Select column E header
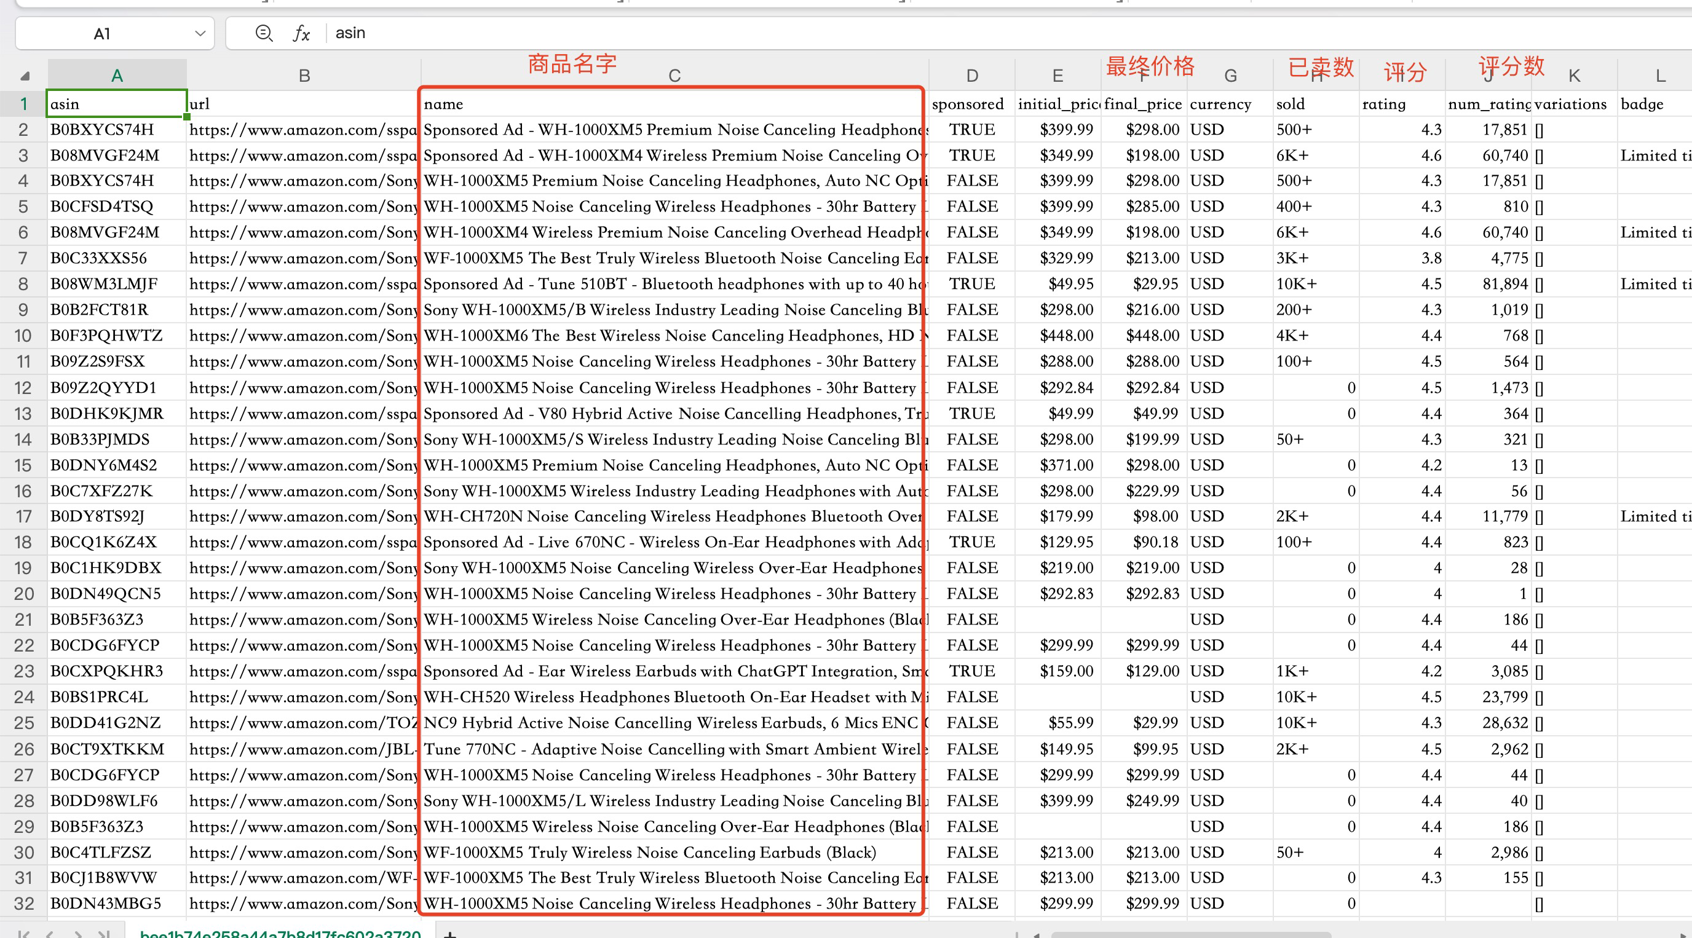The image size is (1692, 938). [x=1057, y=76]
